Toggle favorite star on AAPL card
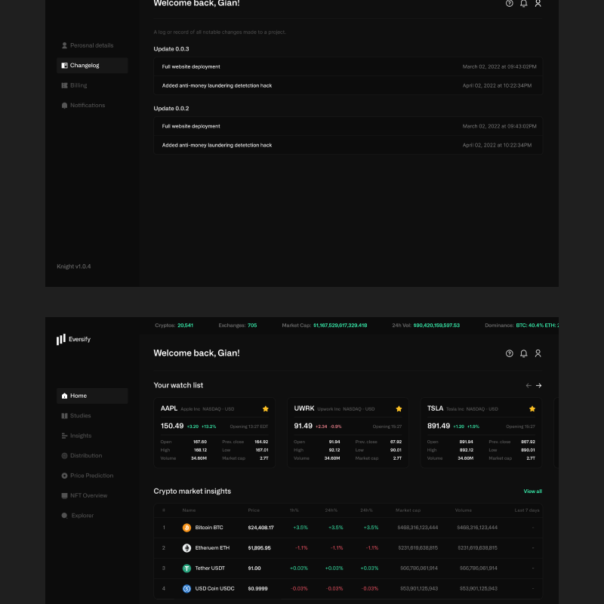 click(x=266, y=409)
